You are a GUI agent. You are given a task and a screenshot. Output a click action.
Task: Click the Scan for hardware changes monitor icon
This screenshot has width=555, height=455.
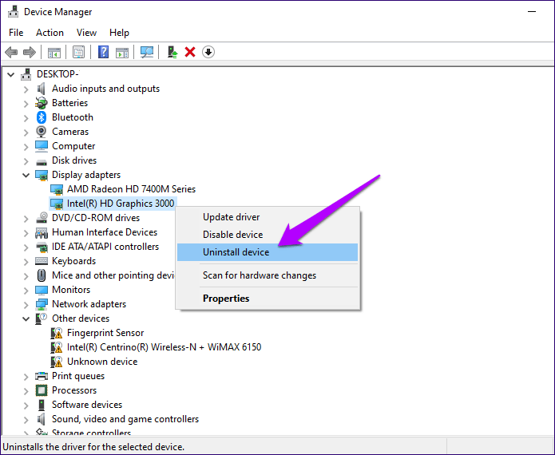tap(147, 53)
